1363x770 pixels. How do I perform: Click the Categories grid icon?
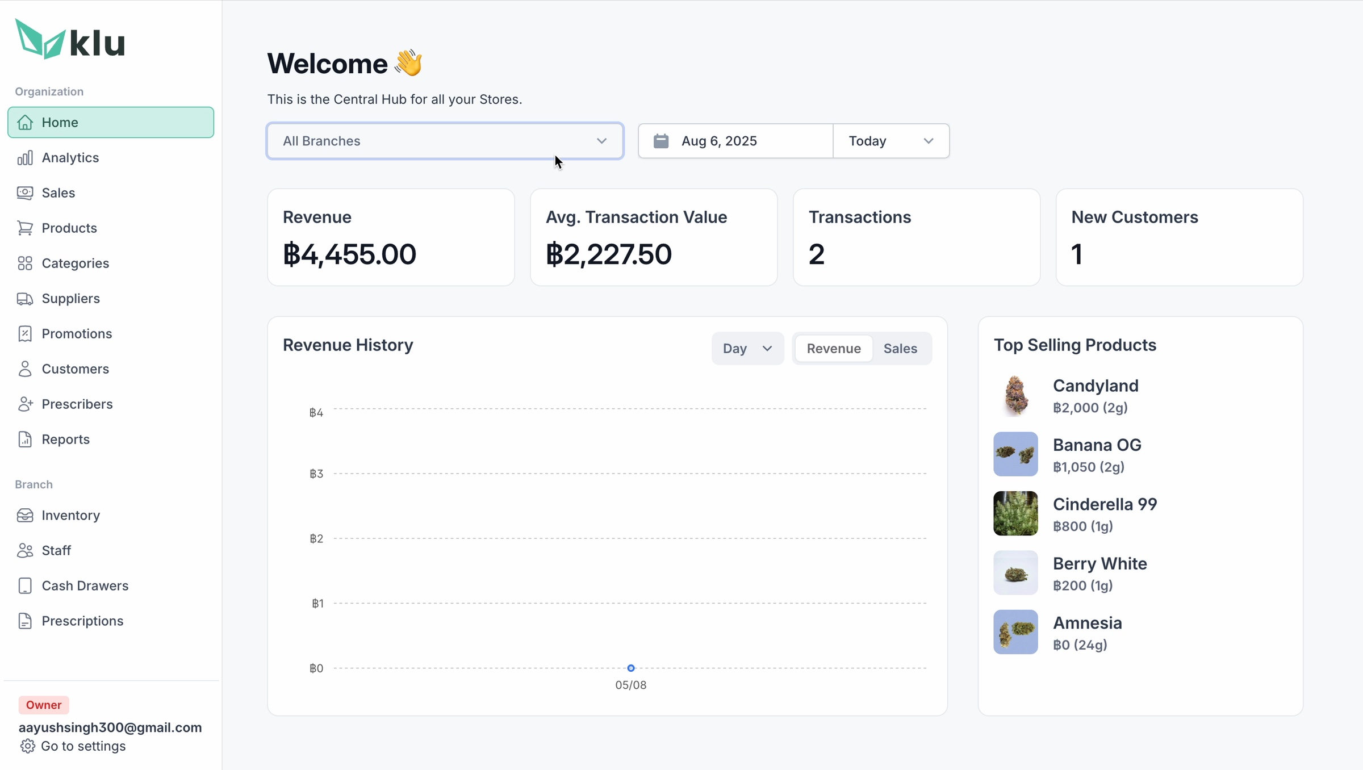(25, 263)
